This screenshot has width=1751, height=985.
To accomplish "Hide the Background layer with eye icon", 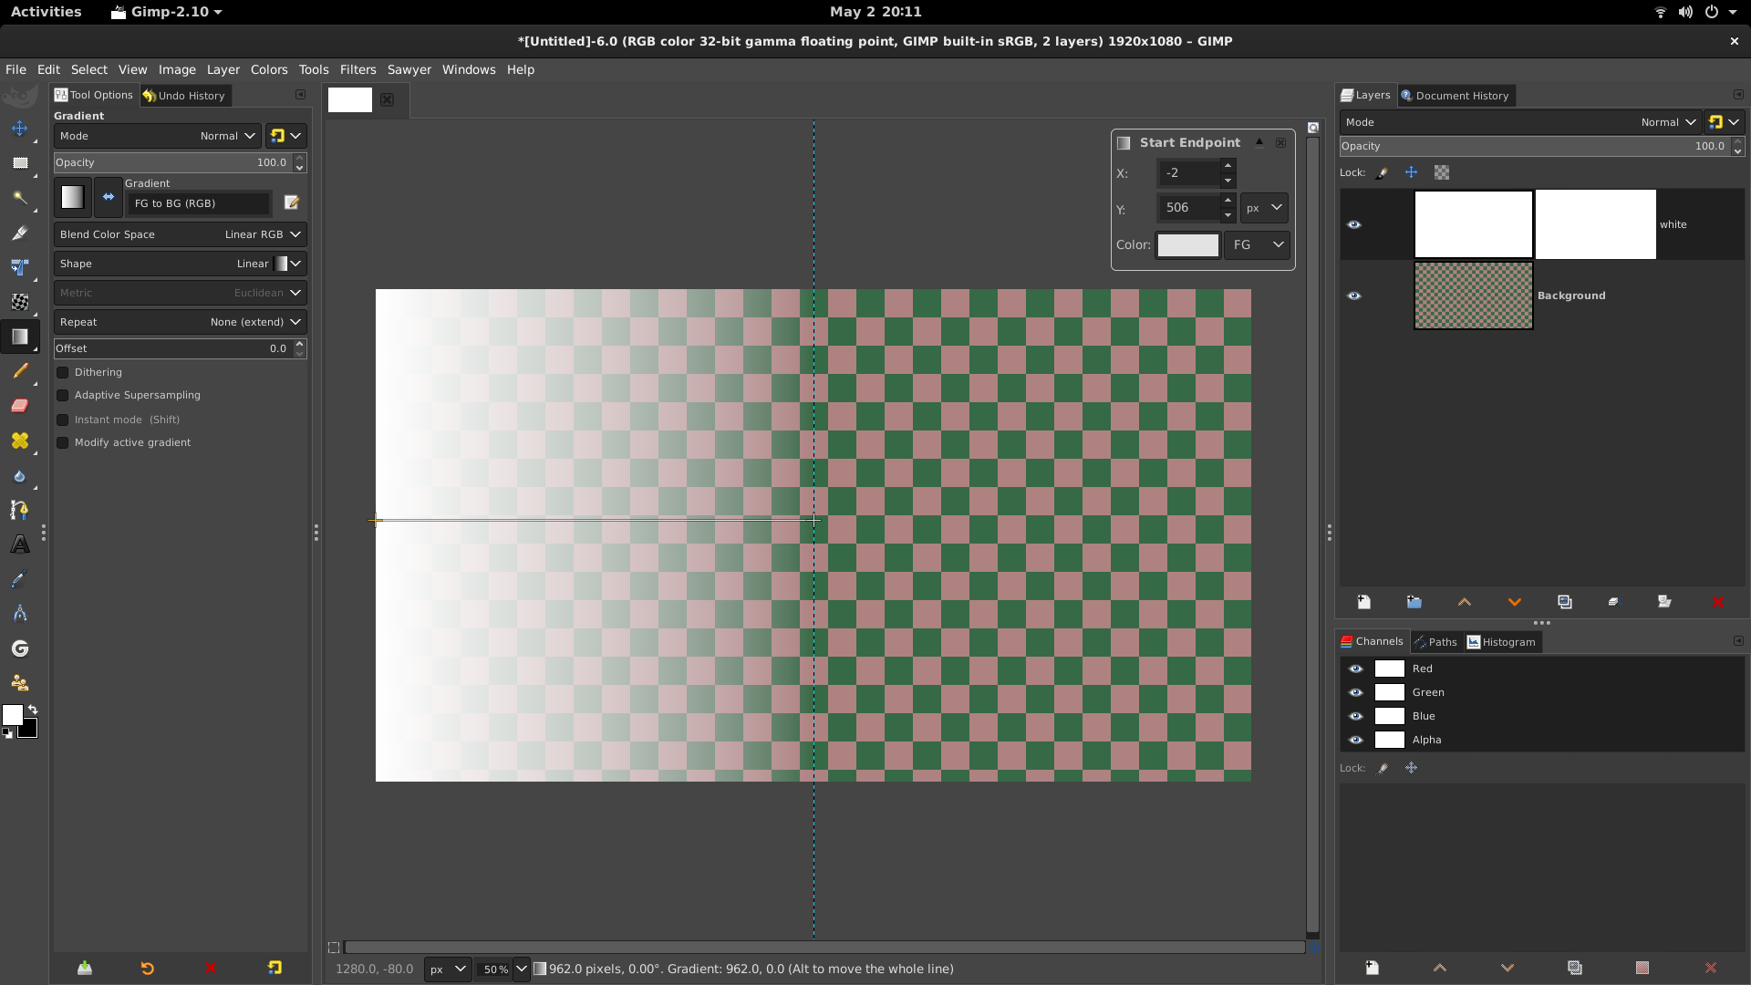I will (x=1354, y=295).
